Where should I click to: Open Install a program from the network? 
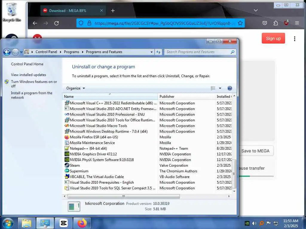(x=32, y=95)
